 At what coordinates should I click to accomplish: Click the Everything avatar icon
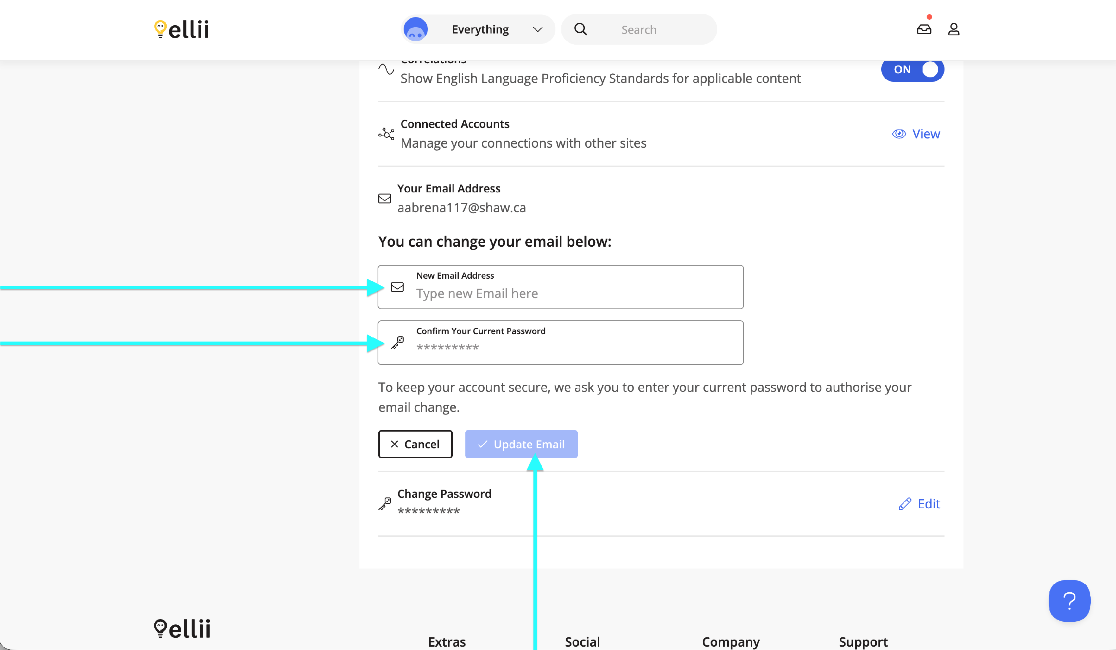point(416,30)
